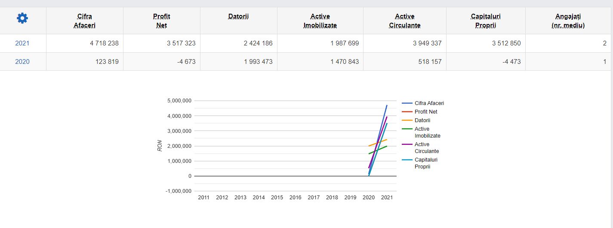This screenshot has width=613, height=228.
Task: Click Active Imobilizate green legend entry
Action: point(421,132)
